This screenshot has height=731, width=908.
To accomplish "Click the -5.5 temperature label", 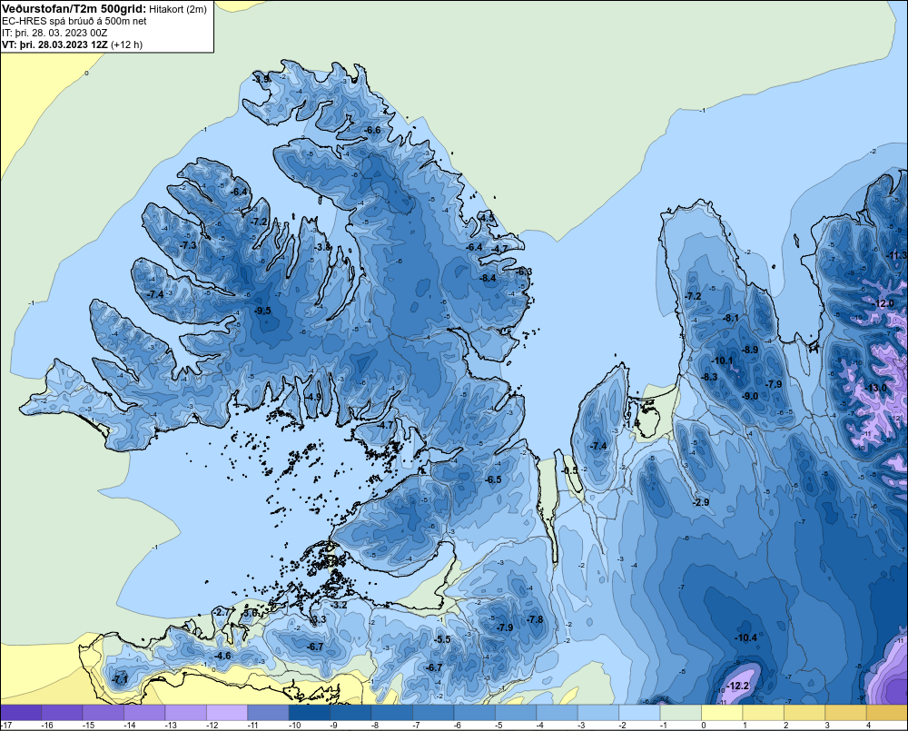I will pyautogui.click(x=442, y=639).
